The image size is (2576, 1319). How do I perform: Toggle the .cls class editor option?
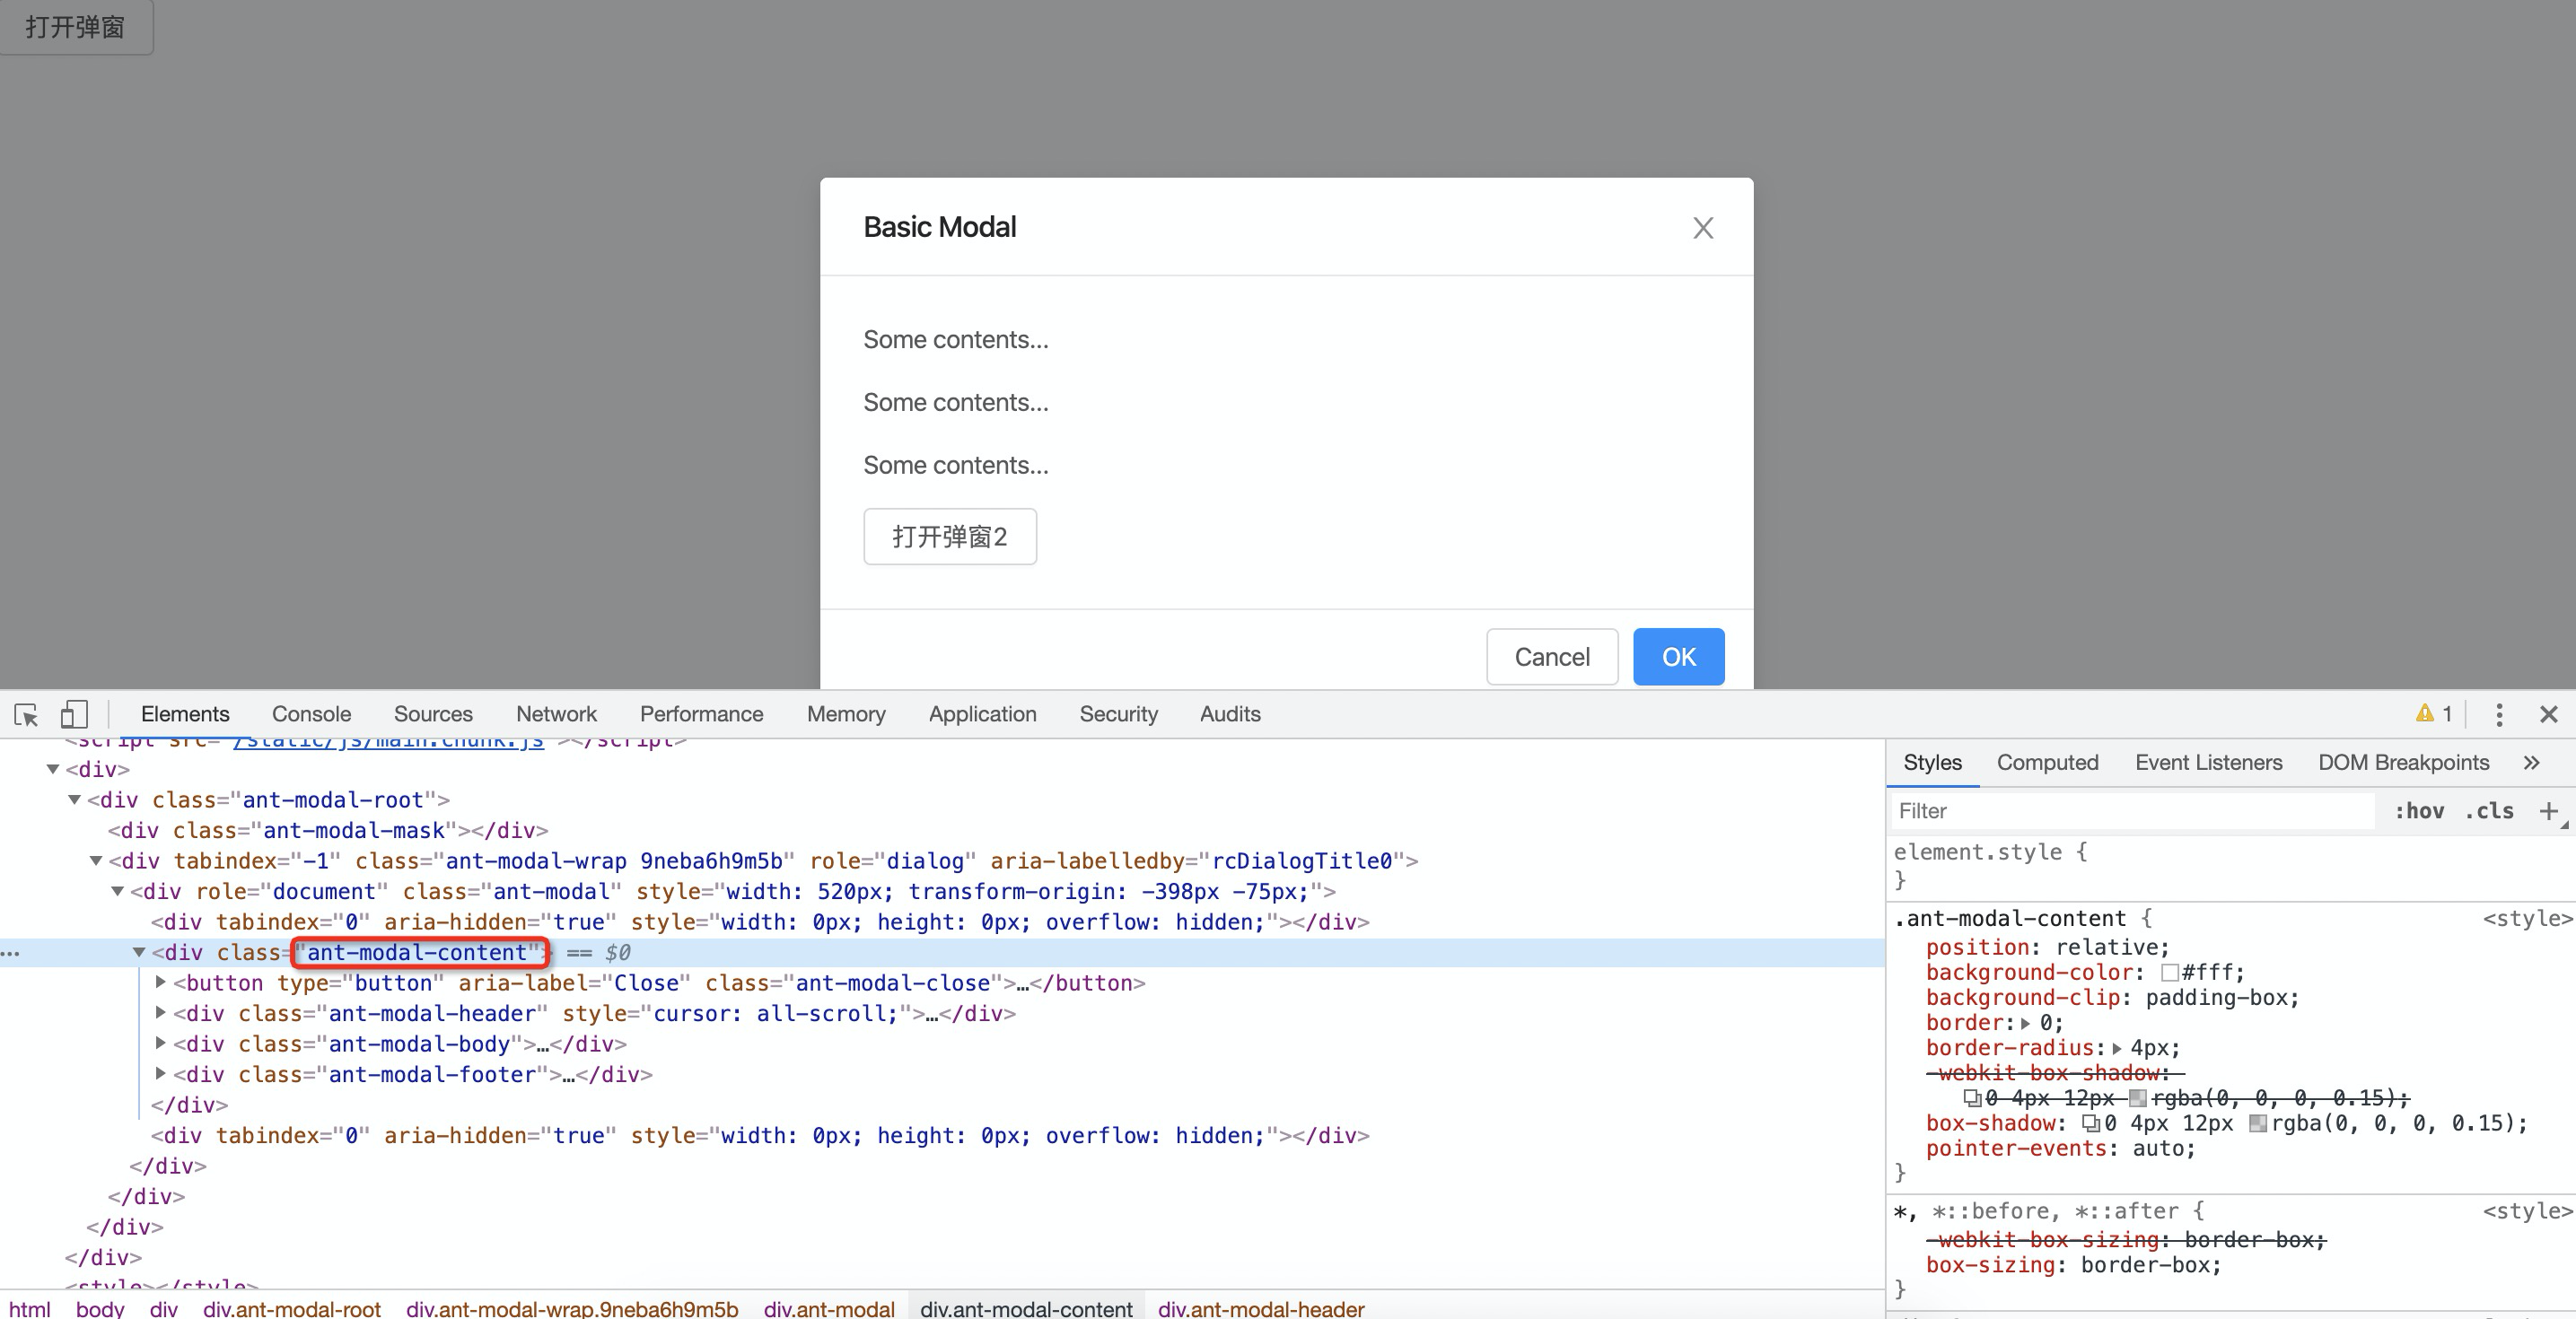tap(2489, 811)
